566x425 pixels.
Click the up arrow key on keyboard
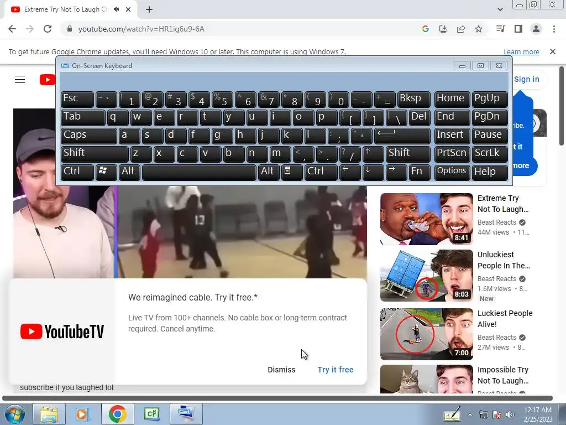click(373, 154)
